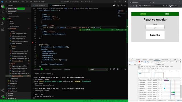This screenshot has width=182, height=102.
Task: Open the Search view in activity bar
Action: (x=3, y=12)
